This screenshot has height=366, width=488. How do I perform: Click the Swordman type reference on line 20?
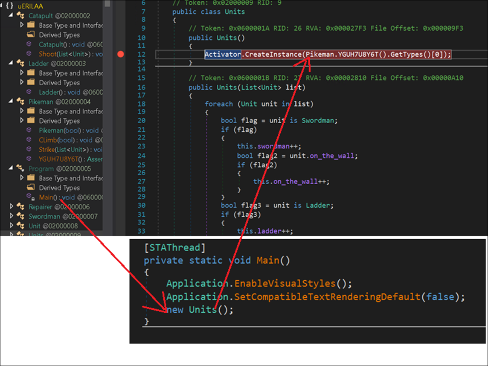click(319, 121)
